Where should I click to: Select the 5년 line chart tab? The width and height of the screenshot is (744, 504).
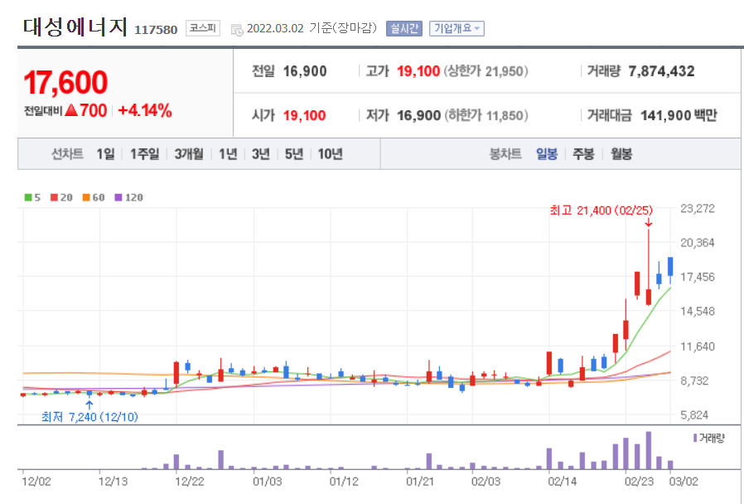click(294, 153)
